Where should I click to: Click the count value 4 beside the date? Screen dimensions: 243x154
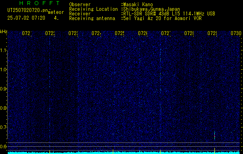click(55, 18)
